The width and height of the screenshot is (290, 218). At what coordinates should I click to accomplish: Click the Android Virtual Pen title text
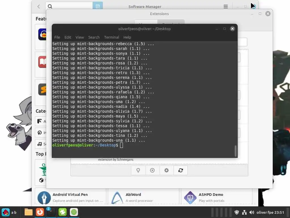(70, 194)
